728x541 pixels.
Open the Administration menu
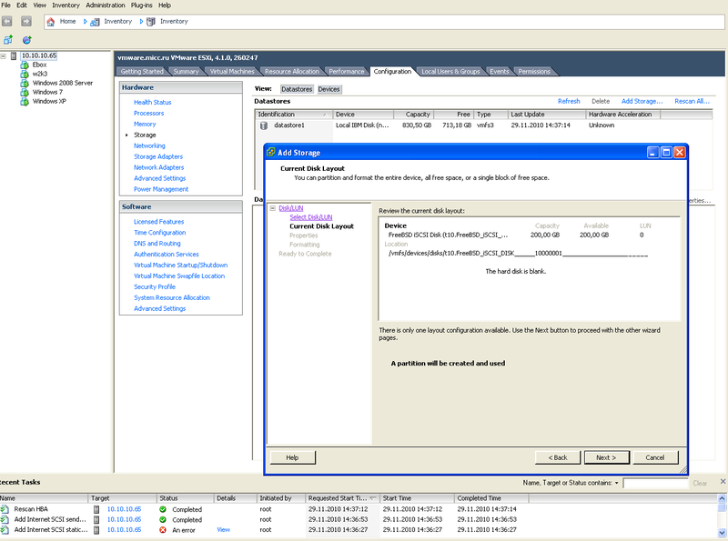pos(106,5)
